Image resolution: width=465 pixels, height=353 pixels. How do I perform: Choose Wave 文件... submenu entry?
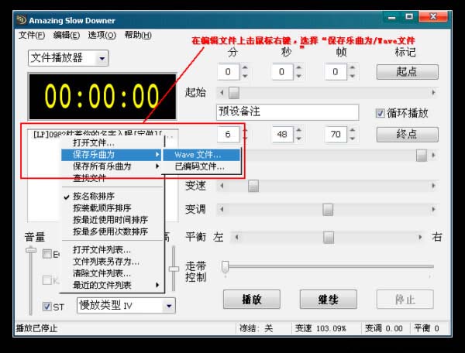(201, 155)
